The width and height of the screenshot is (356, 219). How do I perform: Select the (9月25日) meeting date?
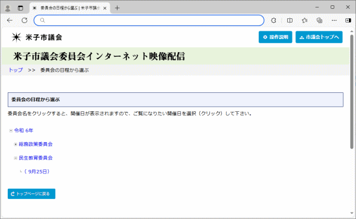point(37,172)
